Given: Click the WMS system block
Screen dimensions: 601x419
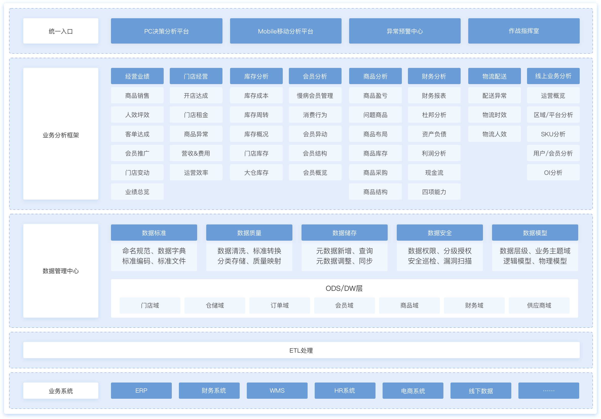Looking at the screenshot, I should [x=277, y=390].
